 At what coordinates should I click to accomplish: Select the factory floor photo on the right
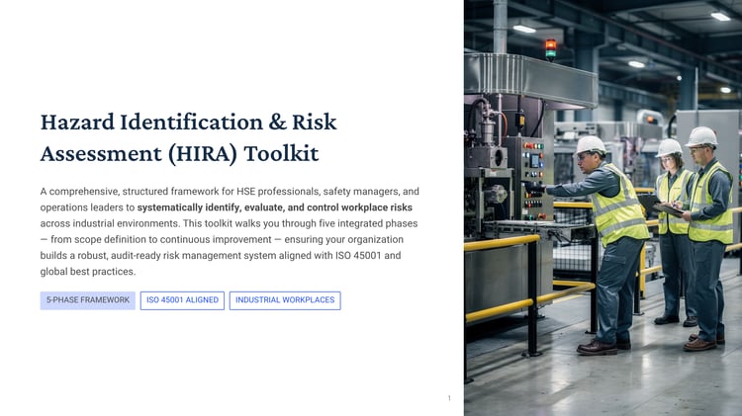603,208
